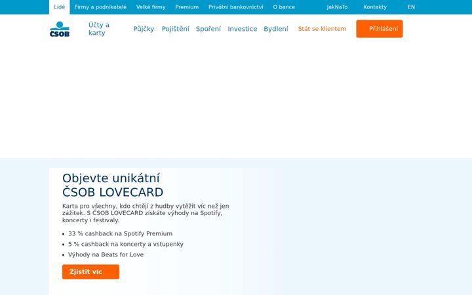472x295 pixels.
Task: Click the heading Objevte unikátní ČSOB LOVECARD
Action: (113, 185)
